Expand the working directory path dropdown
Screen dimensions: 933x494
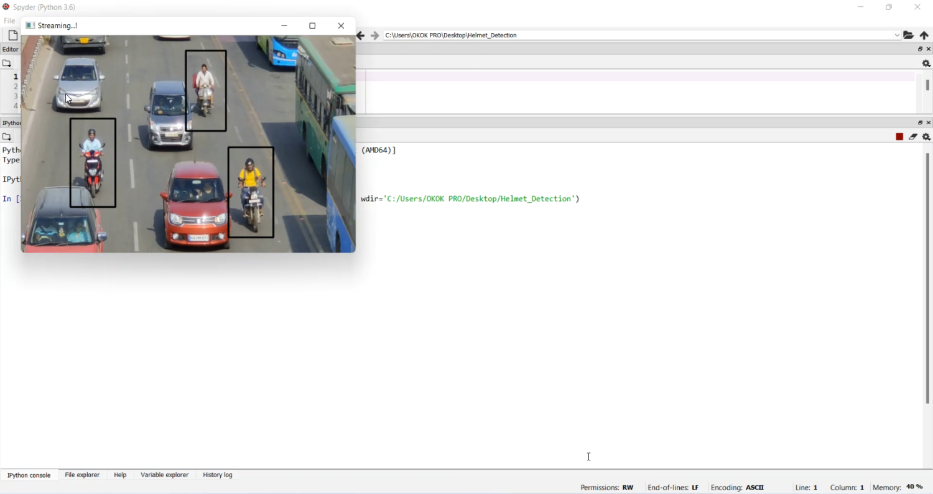[896, 35]
